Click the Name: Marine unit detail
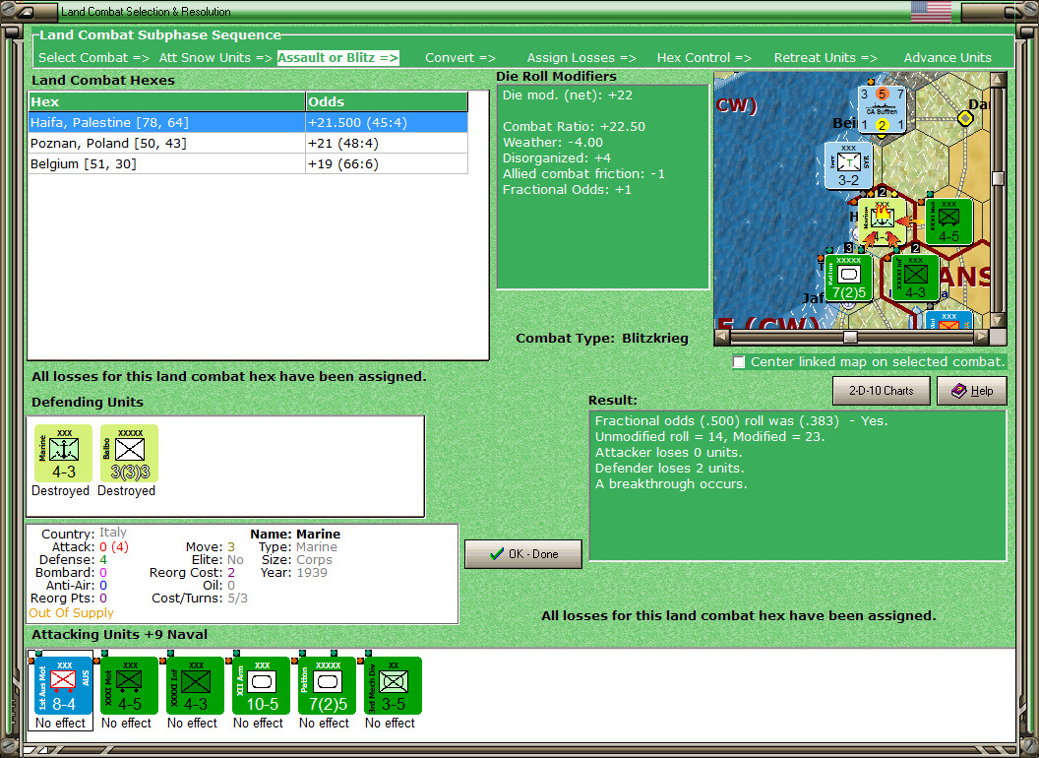This screenshot has width=1039, height=758. [x=295, y=534]
